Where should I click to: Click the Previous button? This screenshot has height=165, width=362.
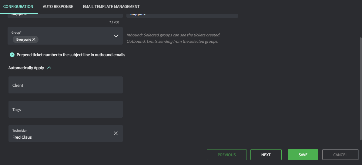pyautogui.click(x=226, y=155)
